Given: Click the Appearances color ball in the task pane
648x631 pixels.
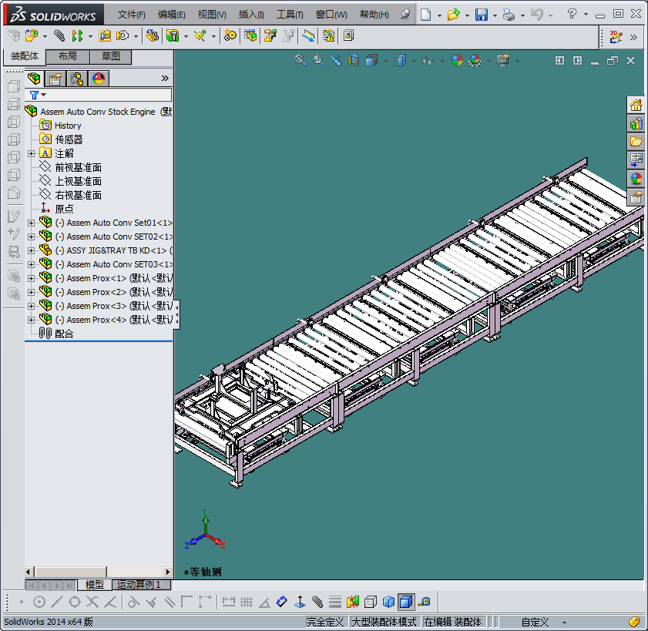Looking at the screenshot, I should 636,179.
